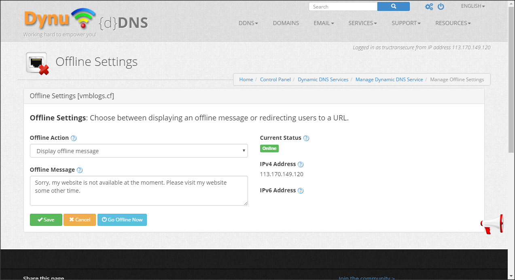
Task: Open the control panel gears icon
Action: point(429,6)
